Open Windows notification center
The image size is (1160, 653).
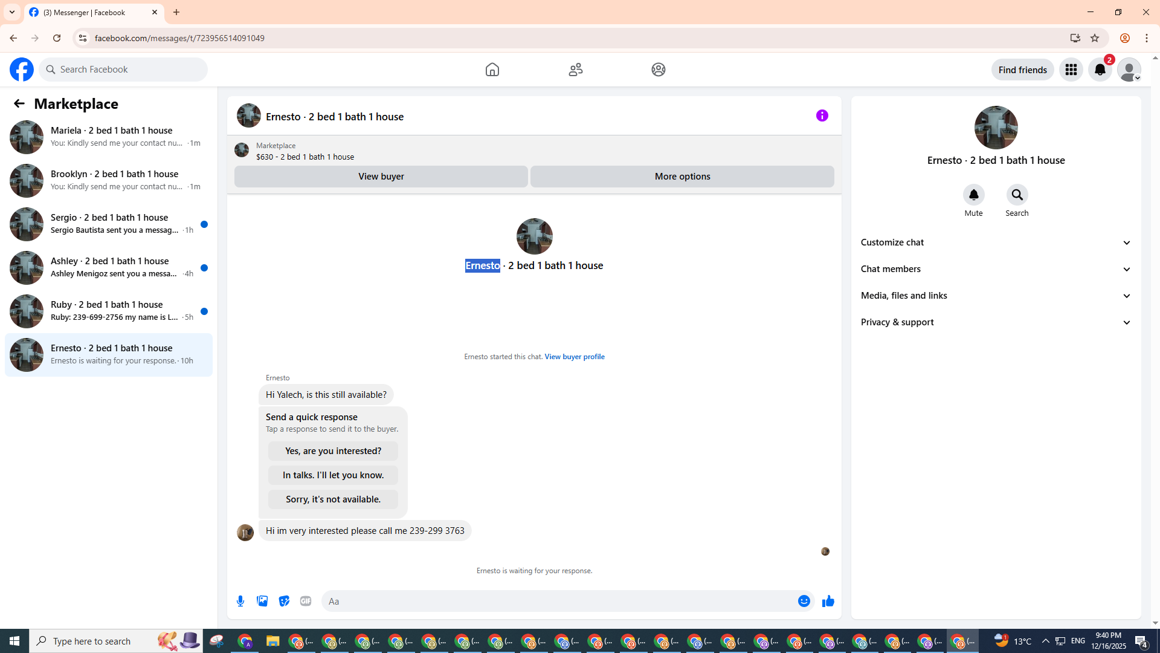tap(1141, 641)
